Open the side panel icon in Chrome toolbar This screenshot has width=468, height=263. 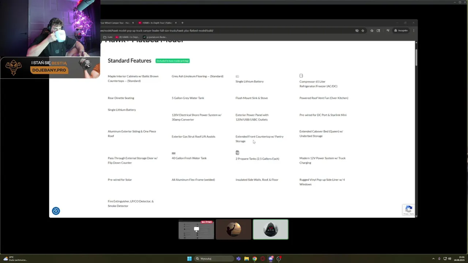pyautogui.click(x=378, y=31)
